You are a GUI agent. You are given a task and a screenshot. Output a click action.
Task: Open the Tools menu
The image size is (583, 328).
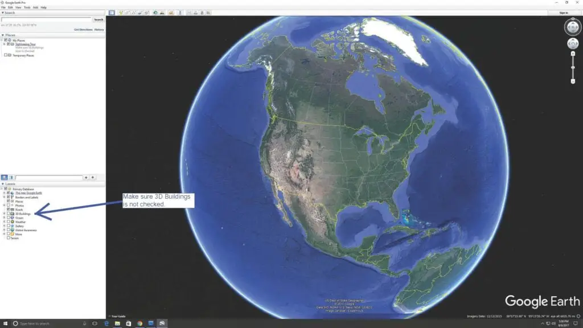coord(27,7)
